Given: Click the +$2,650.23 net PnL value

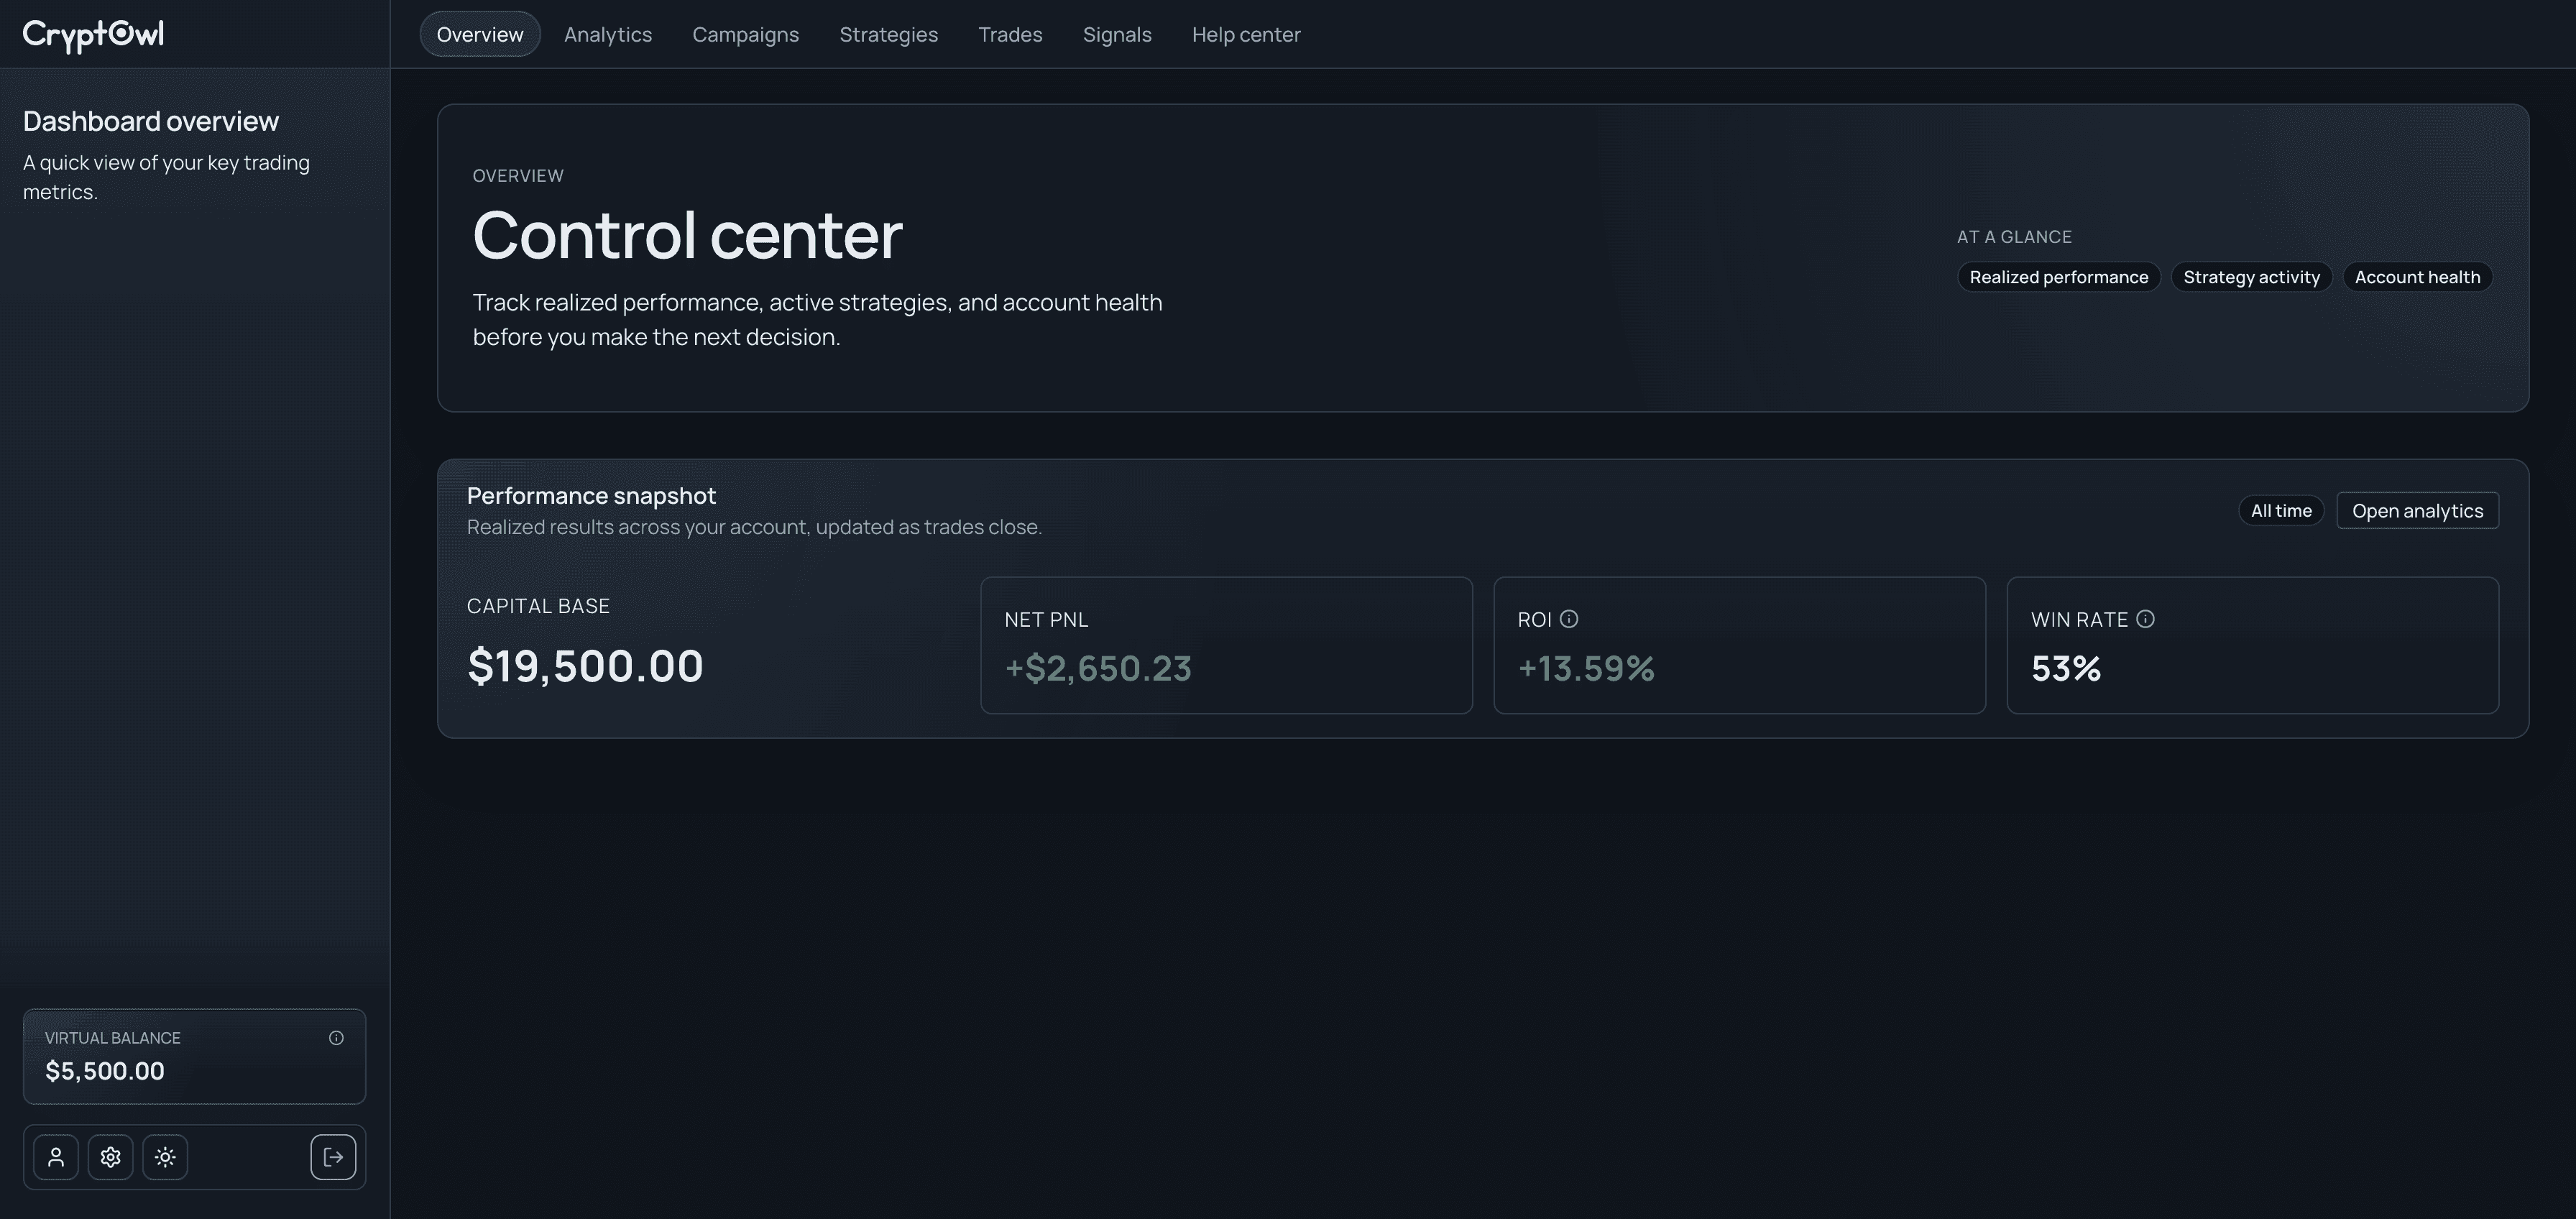Looking at the screenshot, I should tap(1098, 668).
